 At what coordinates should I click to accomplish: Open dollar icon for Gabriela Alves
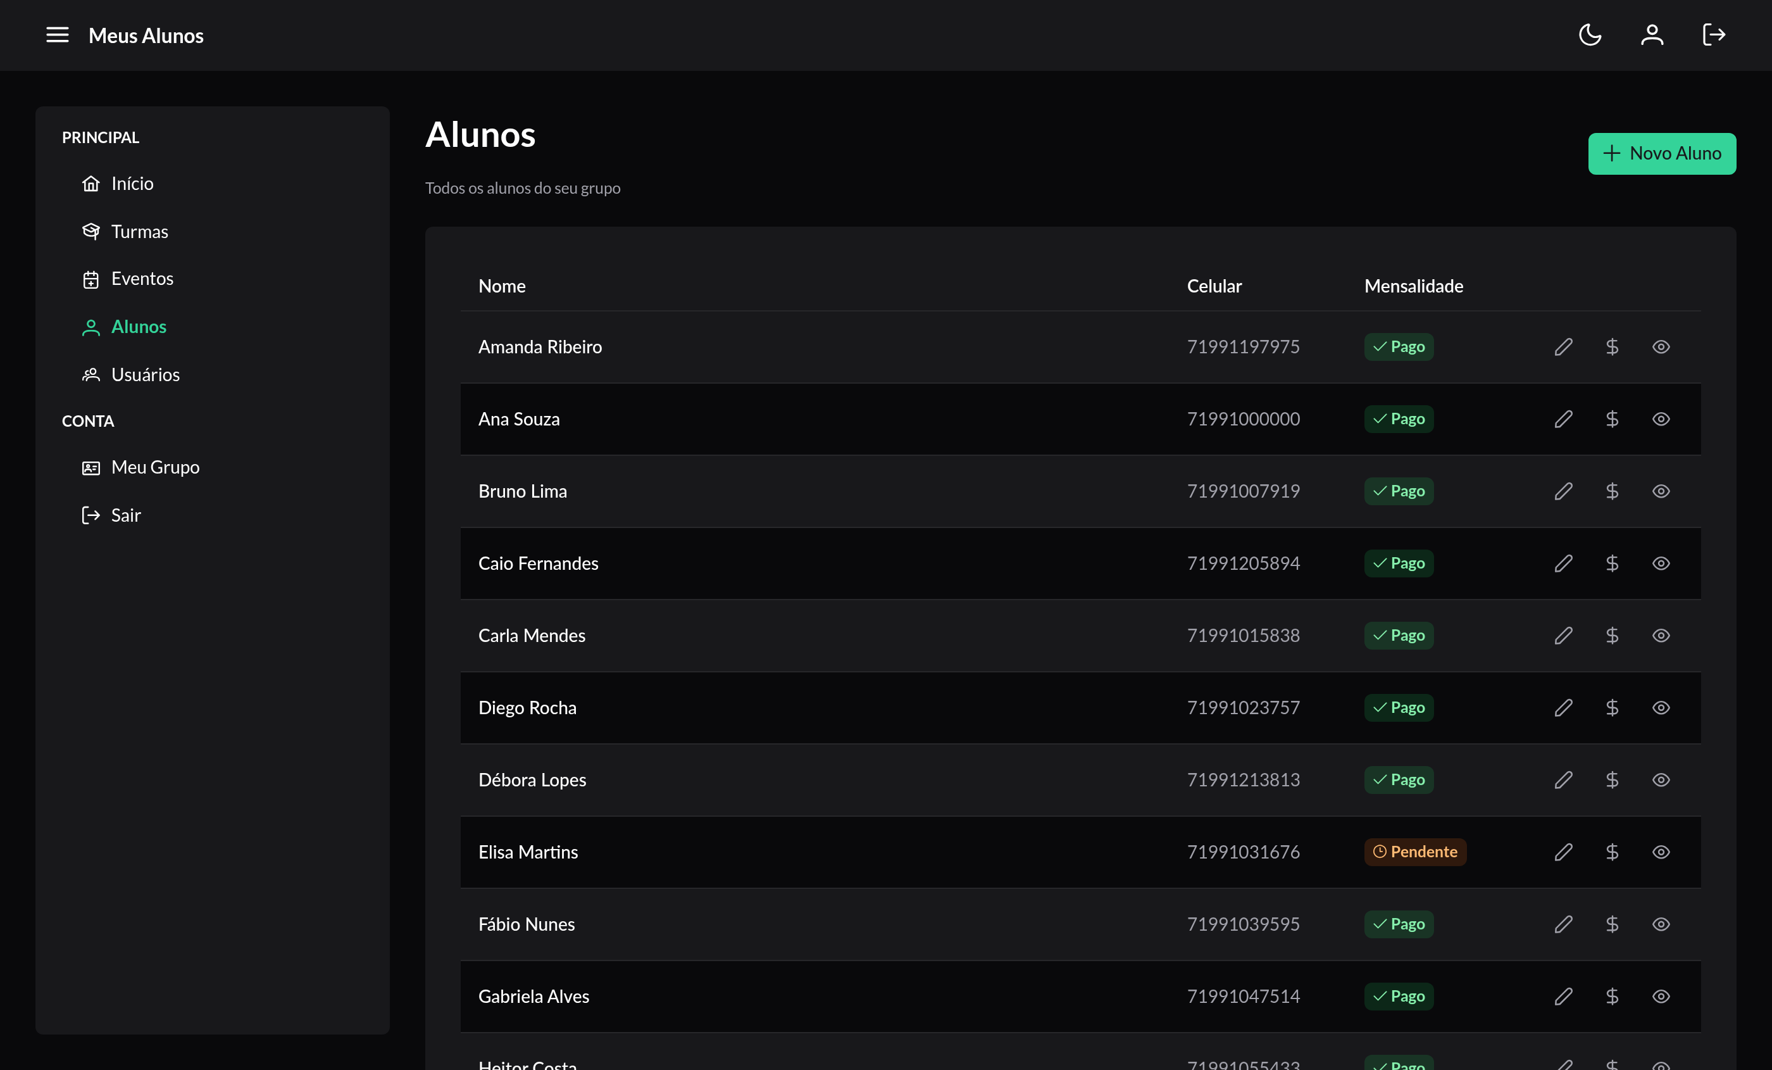tap(1612, 997)
